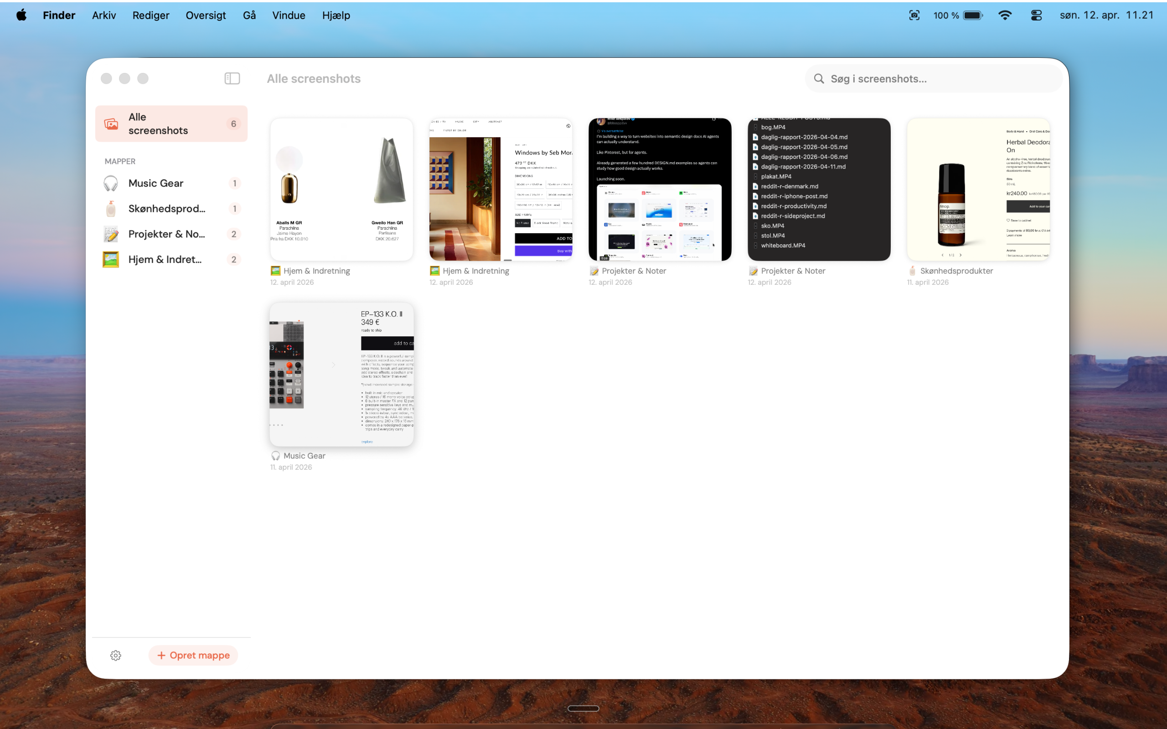Screen dimensions: 1167x729
Task: Click the pencil icon next to Projekter & No…
Action: click(x=110, y=234)
